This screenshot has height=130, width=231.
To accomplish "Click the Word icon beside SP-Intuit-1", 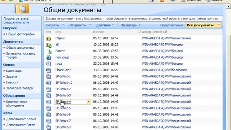I will [48, 77].
